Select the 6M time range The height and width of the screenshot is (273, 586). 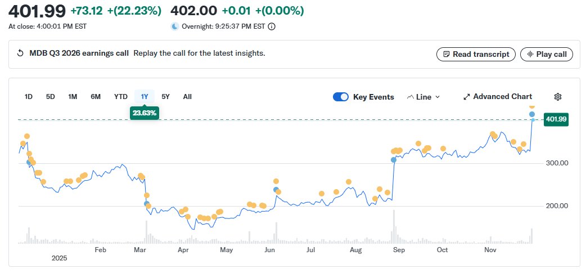(x=96, y=97)
